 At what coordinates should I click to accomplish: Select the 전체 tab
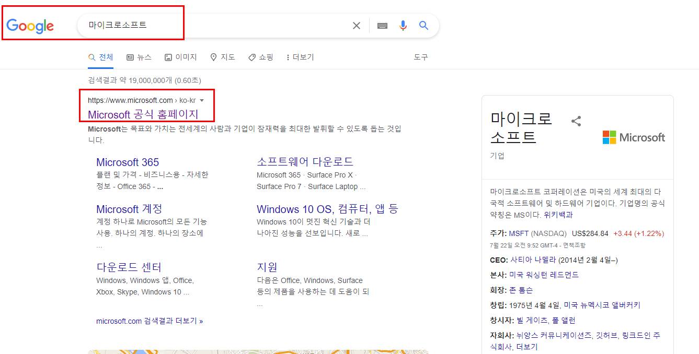point(101,57)
